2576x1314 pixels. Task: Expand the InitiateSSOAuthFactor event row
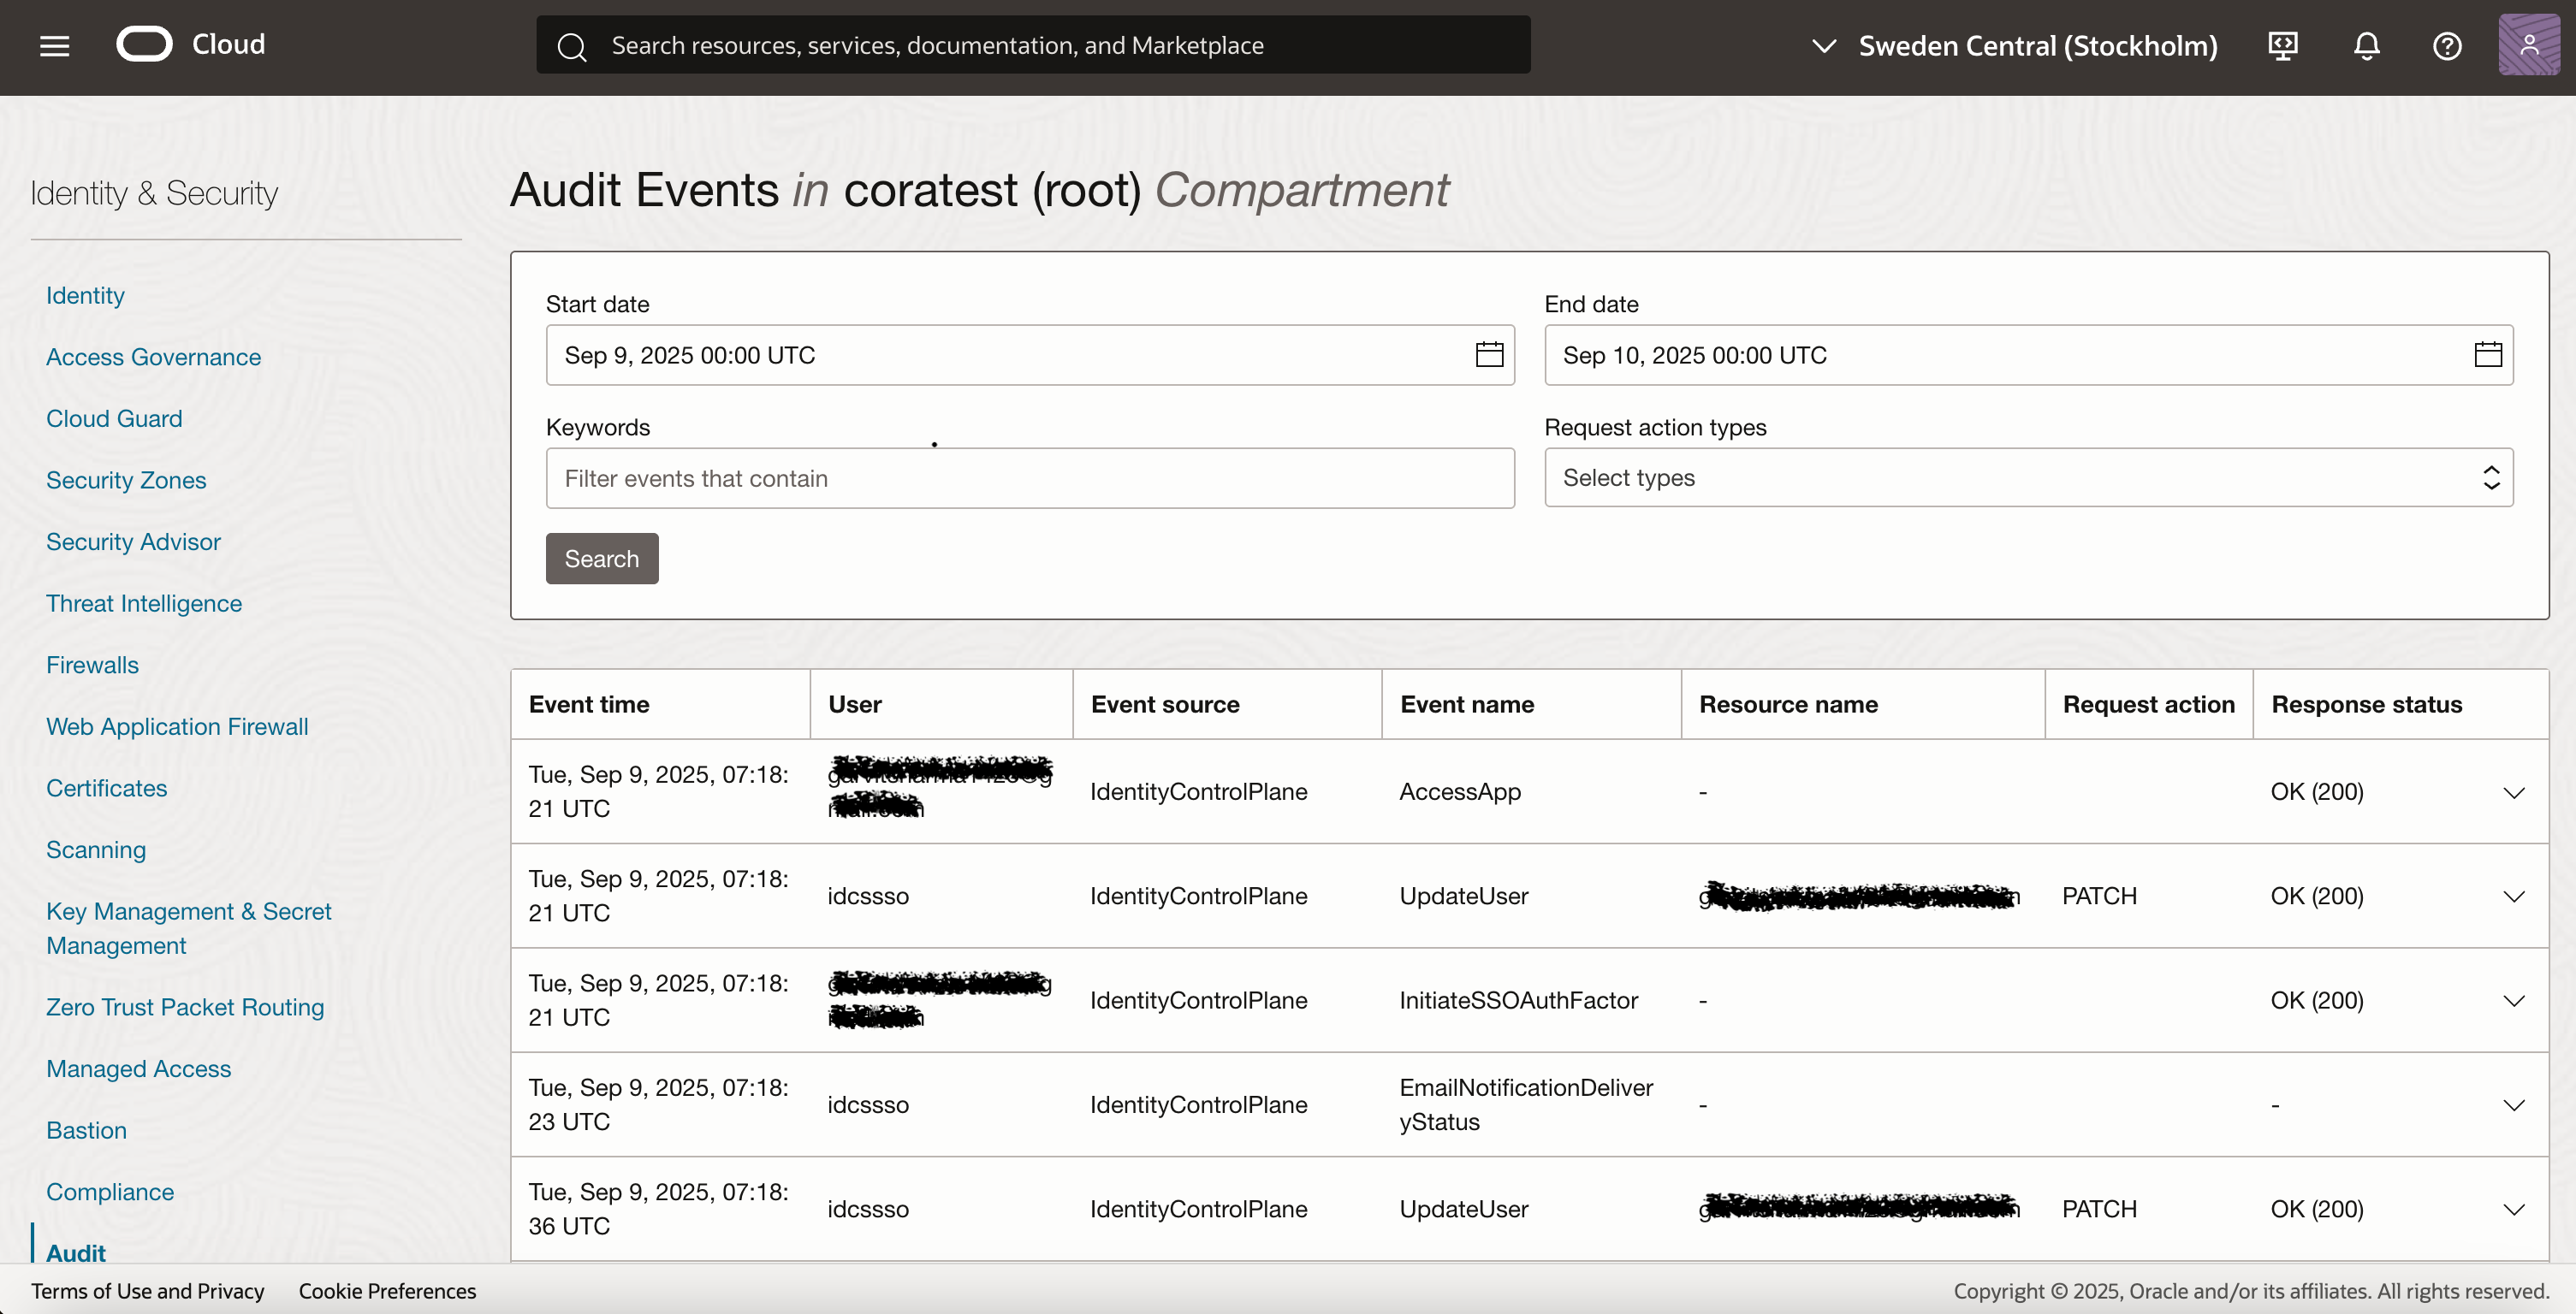pyautogui.click(x=2513, y=1000)
